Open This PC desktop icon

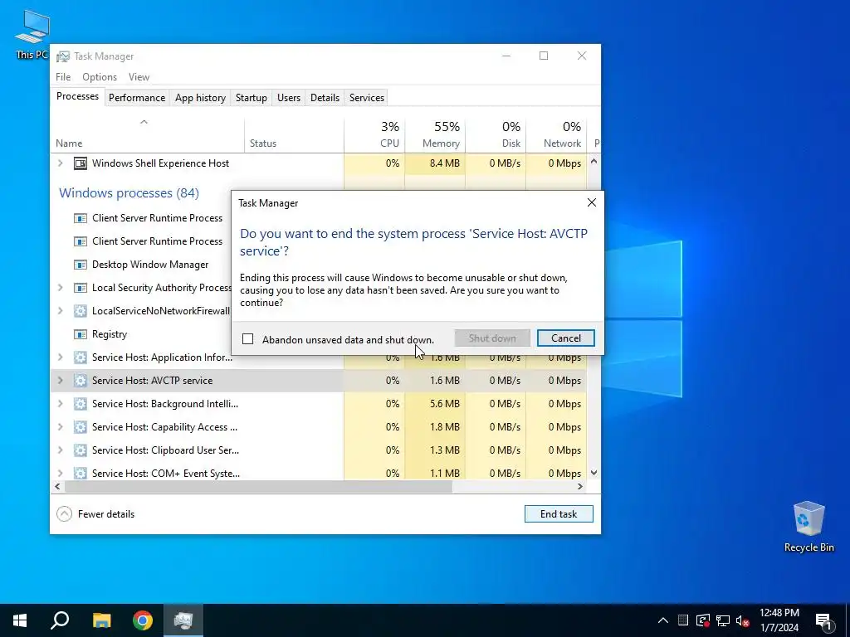pyautogui.click(x=32, y=35)
